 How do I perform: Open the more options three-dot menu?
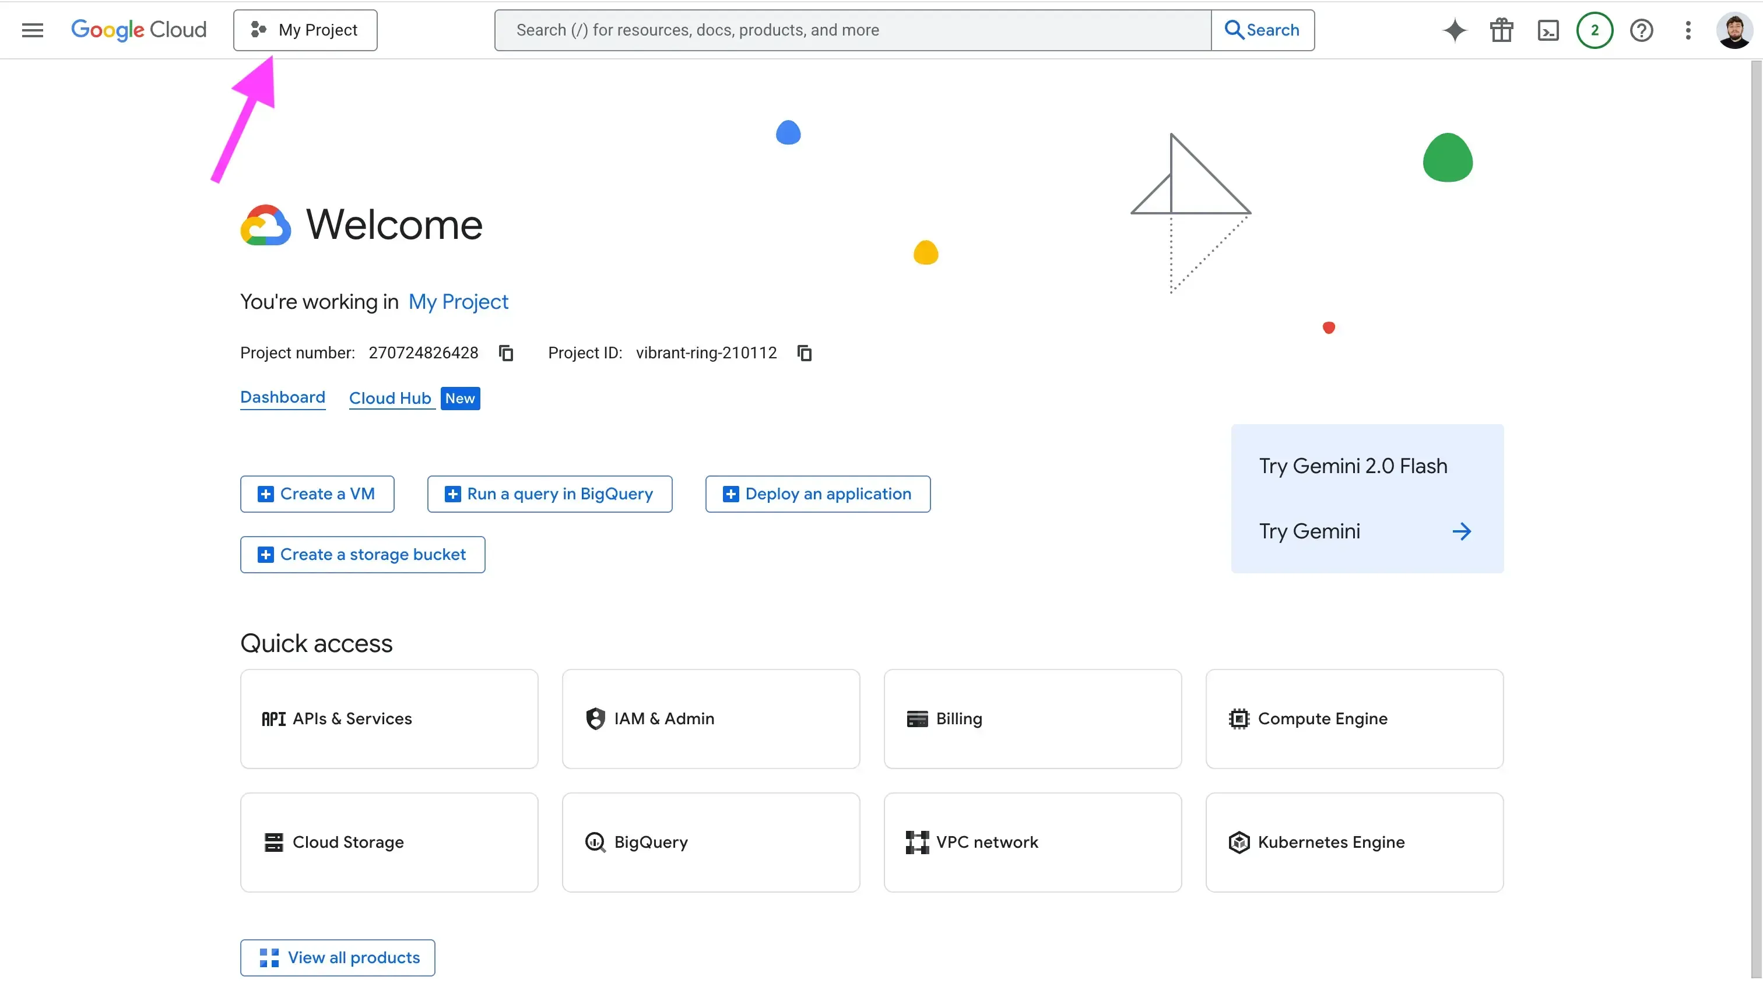point(1688,30)
